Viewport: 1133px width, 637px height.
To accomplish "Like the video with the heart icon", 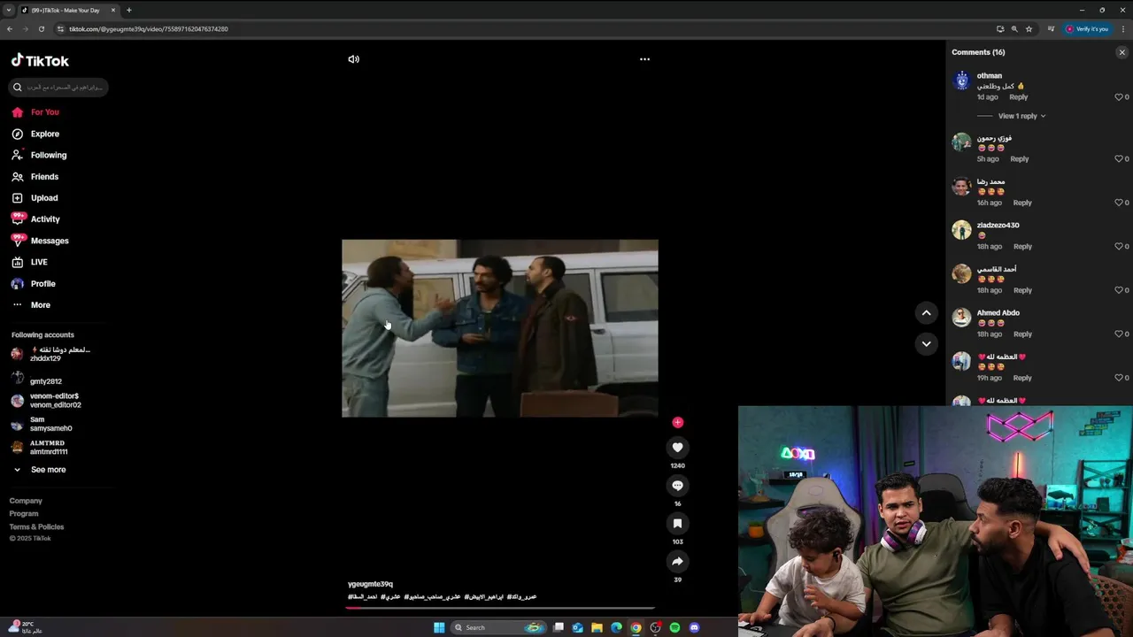I will pos(677,448).
